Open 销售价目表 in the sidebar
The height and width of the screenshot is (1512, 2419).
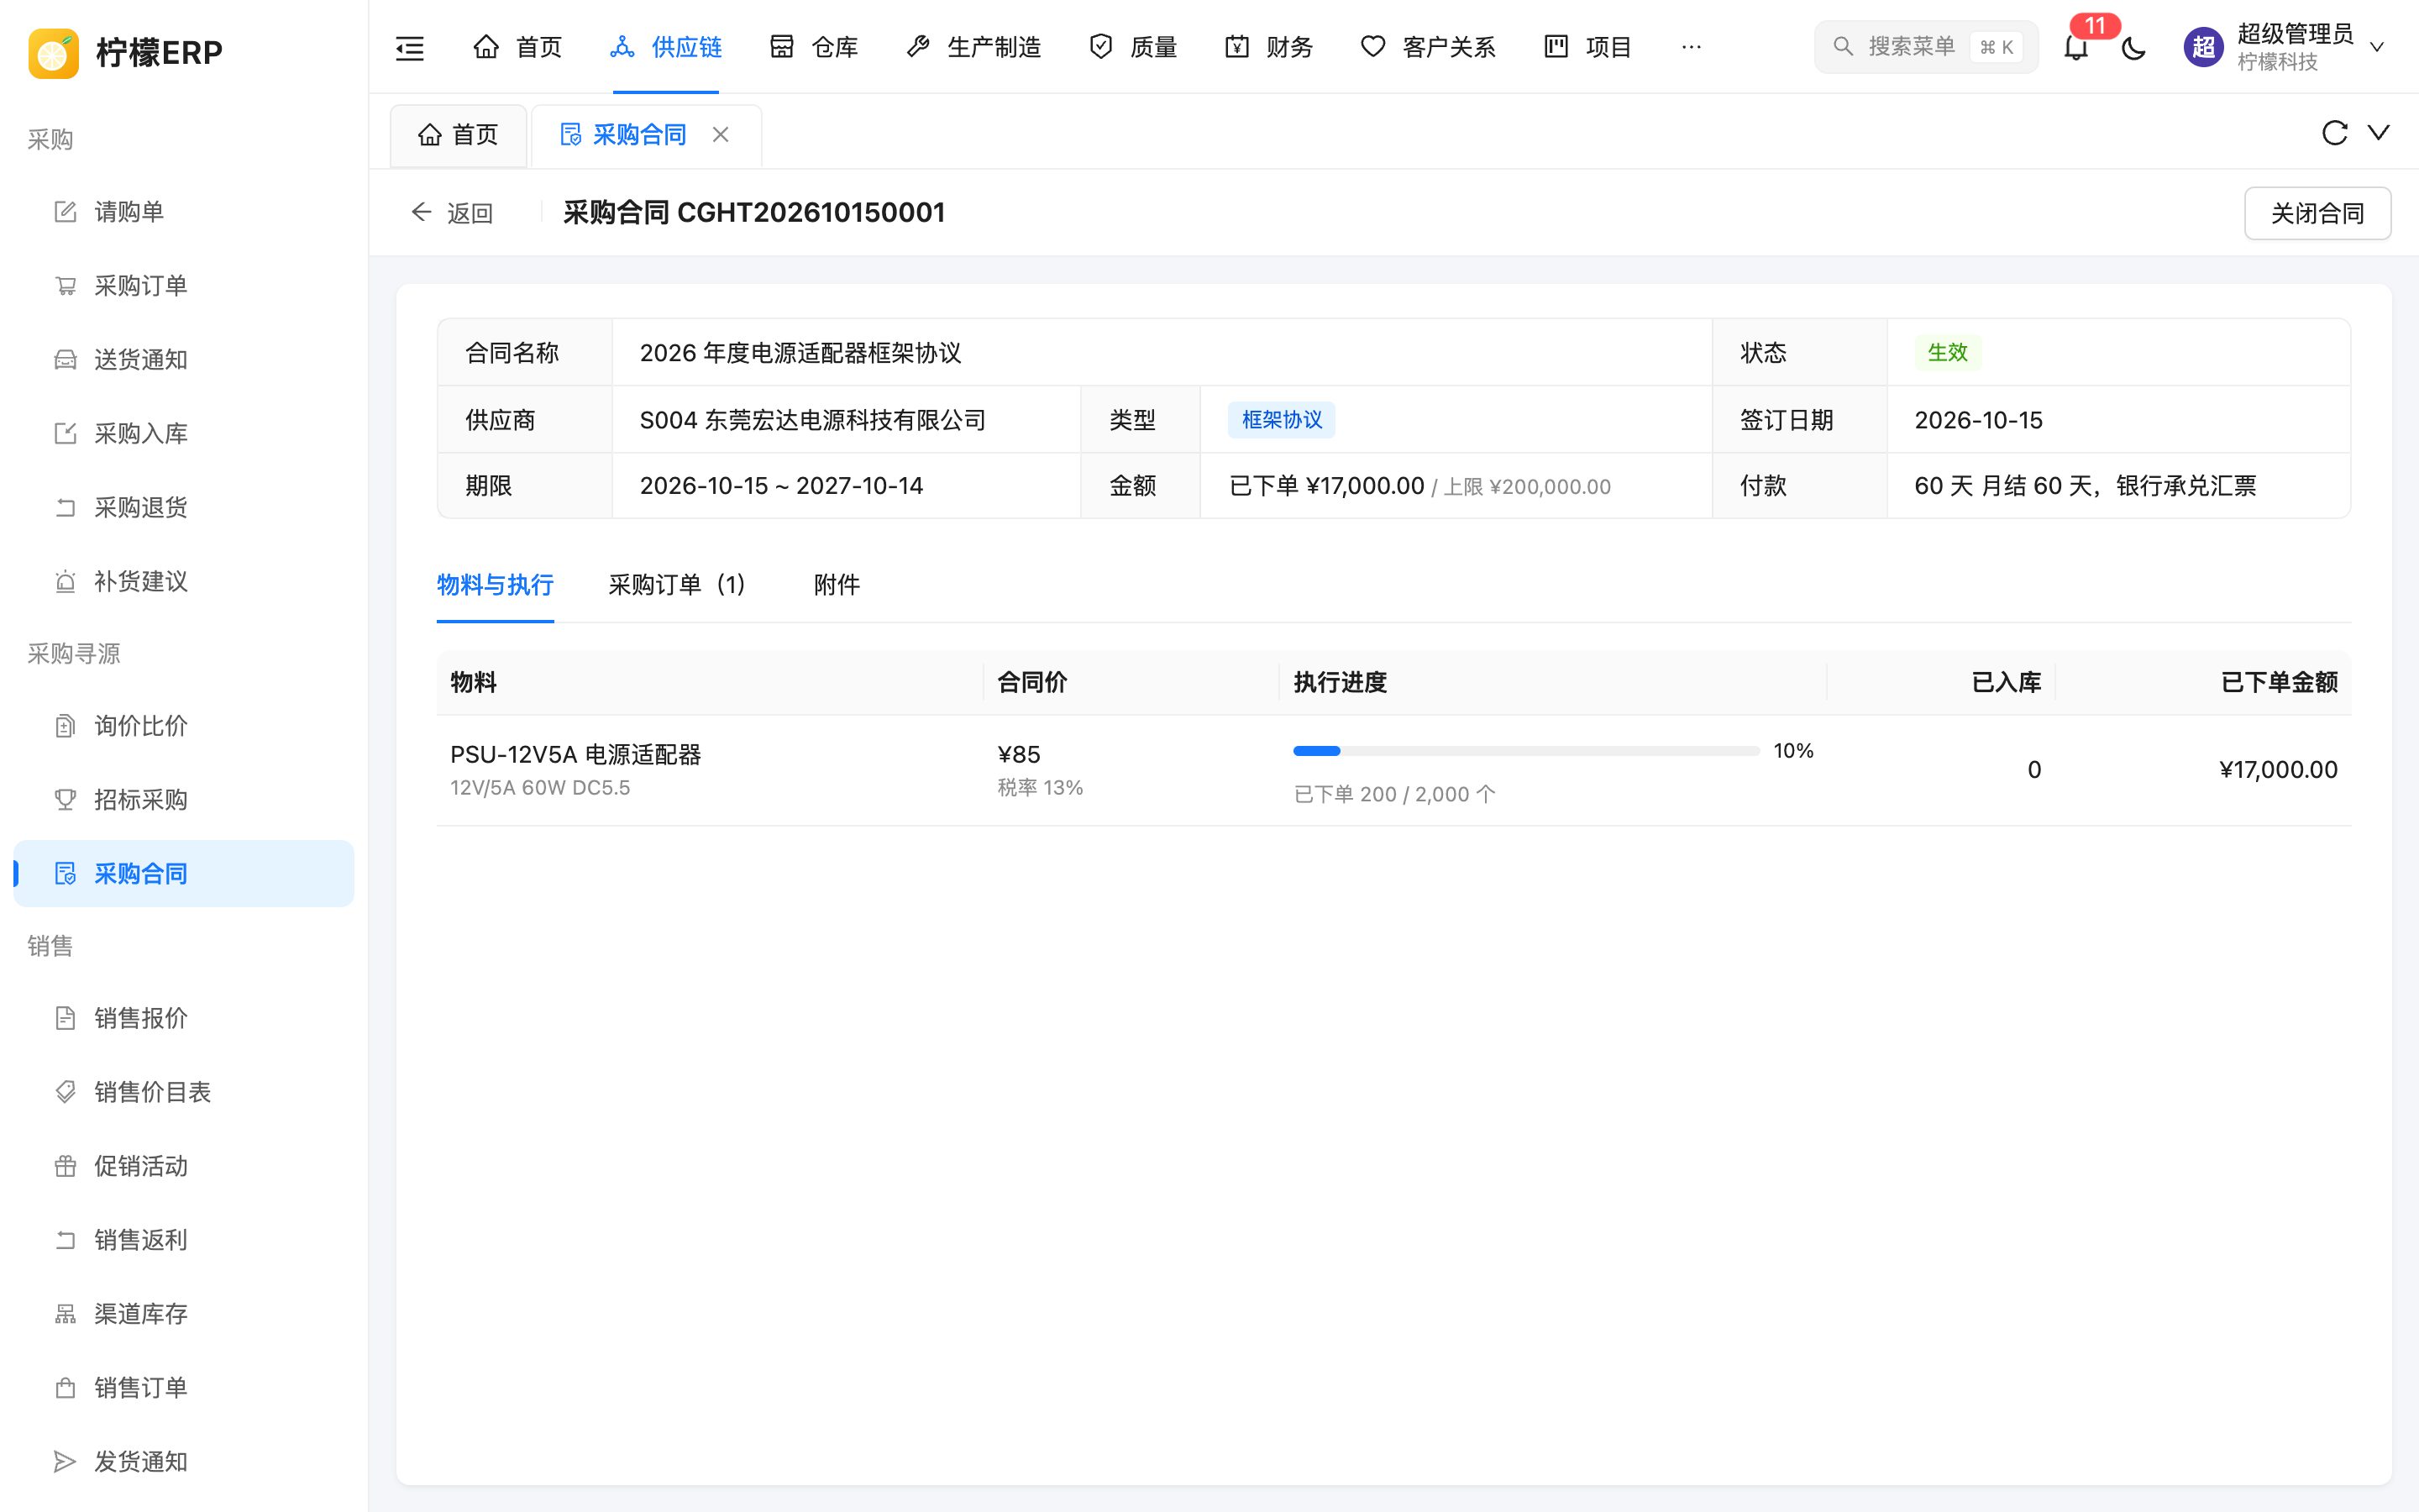[184, 1092]
